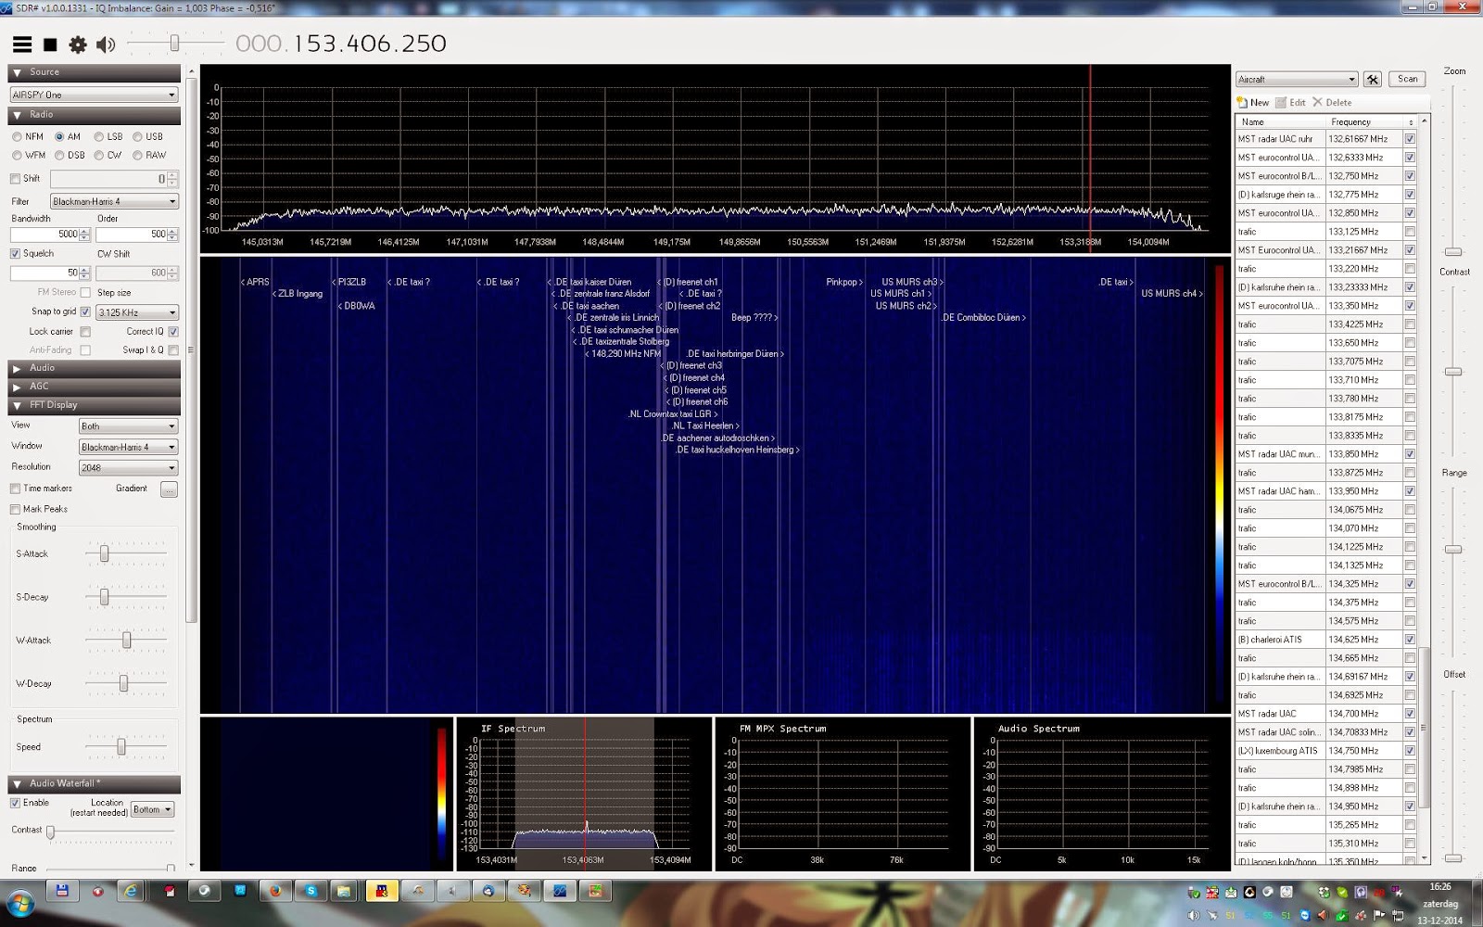Enable the Mark Peaks checkbox

pos(15,510)
